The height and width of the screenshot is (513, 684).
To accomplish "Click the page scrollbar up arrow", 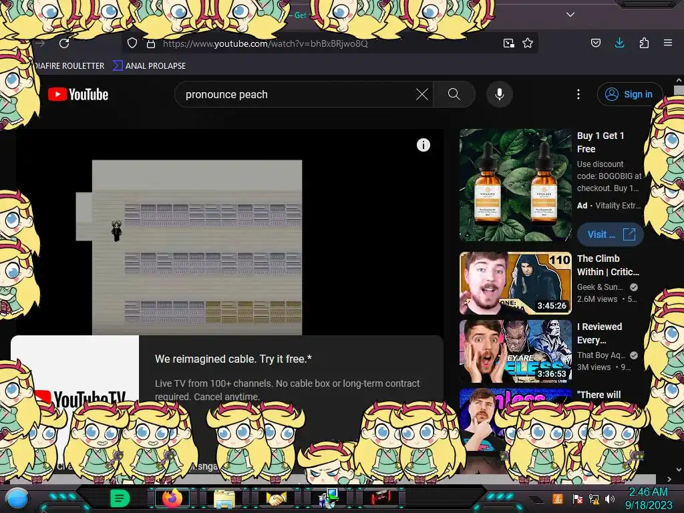I will tap(679, 80).
